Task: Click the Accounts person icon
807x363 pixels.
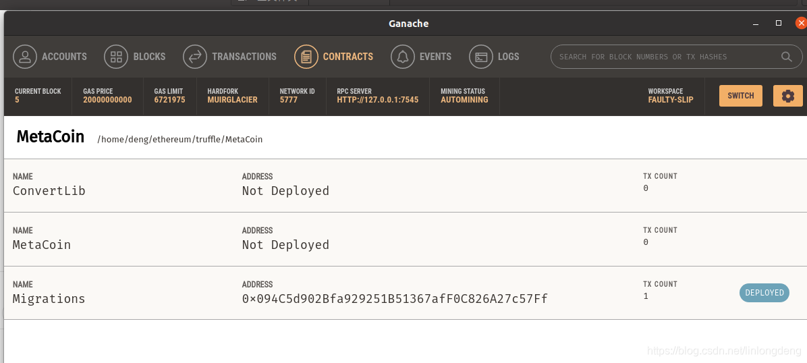Action: 25,57
